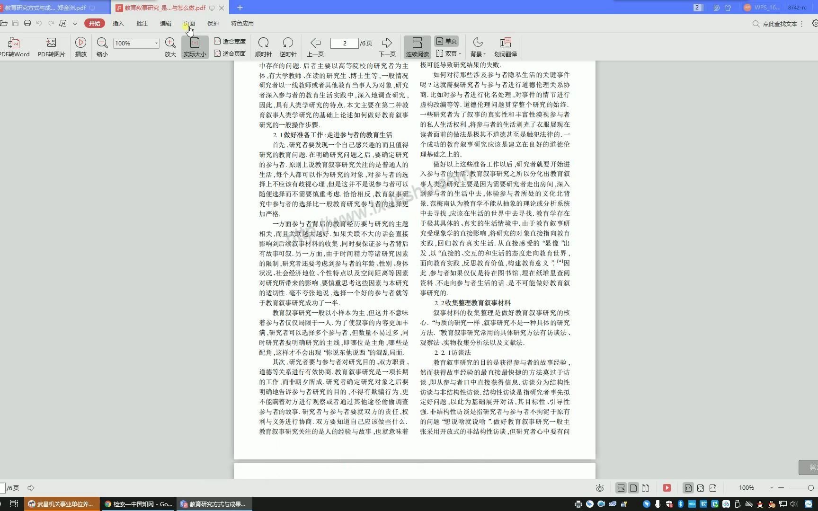Go to next page with 下一页
The width and height of the screenshot is (818, 511).
[387, 47]
